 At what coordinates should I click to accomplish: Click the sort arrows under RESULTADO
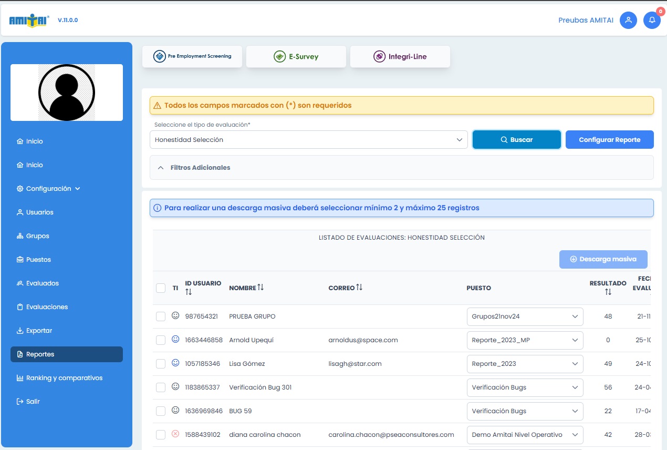coord(608,292)
